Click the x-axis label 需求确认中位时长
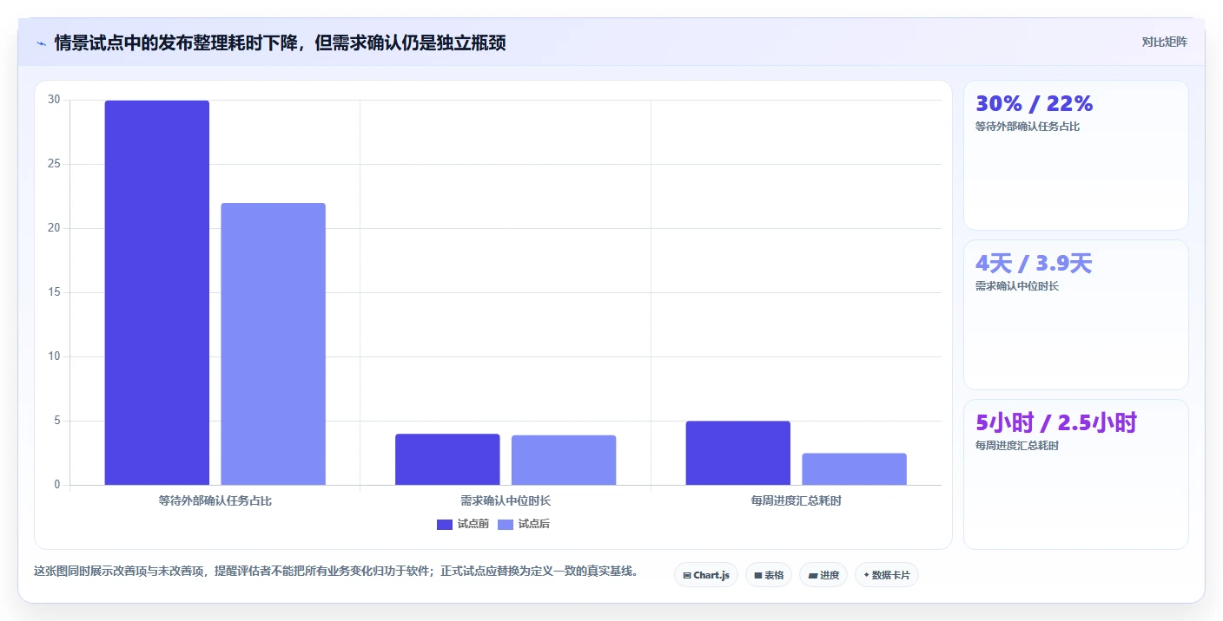This screenshot has height=621, width=1223. 506,500
